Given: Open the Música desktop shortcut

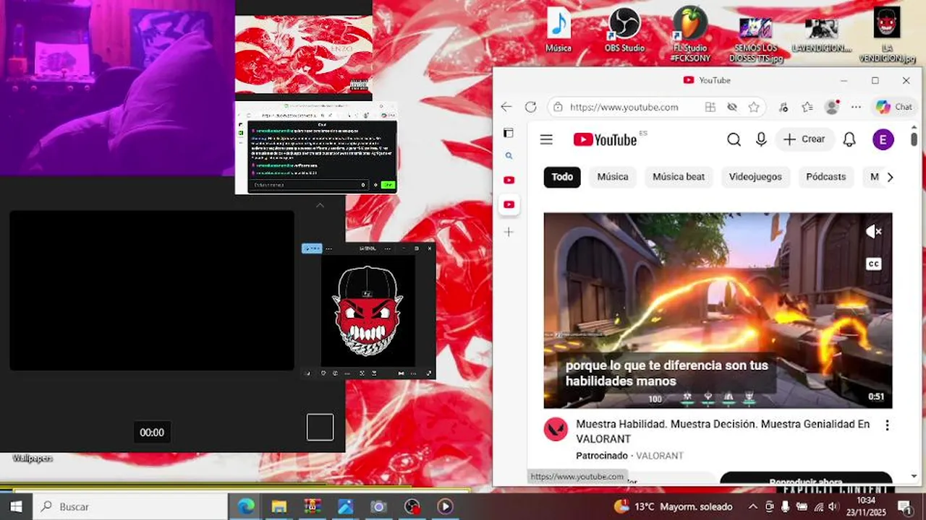Looking at the screenshot, I should (x=558, y=30).
